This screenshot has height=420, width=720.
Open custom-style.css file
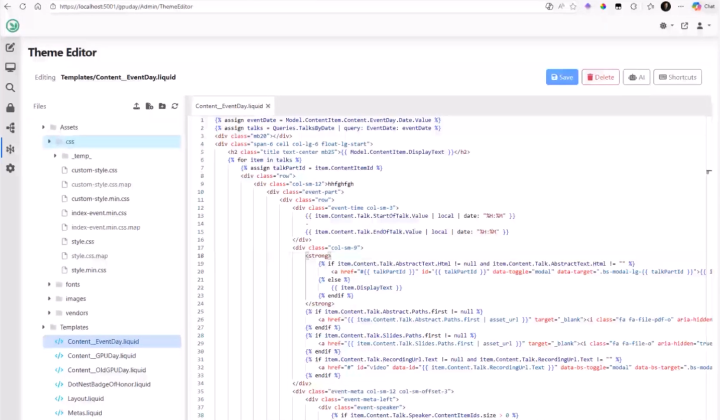coord(94,170)
